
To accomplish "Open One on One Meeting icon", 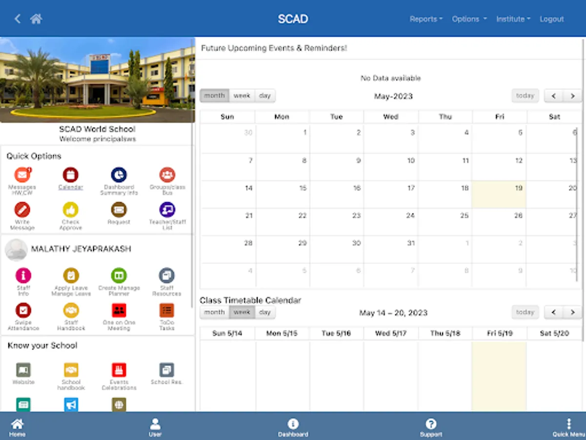I will pyautogui.click(x=119, y=310).
